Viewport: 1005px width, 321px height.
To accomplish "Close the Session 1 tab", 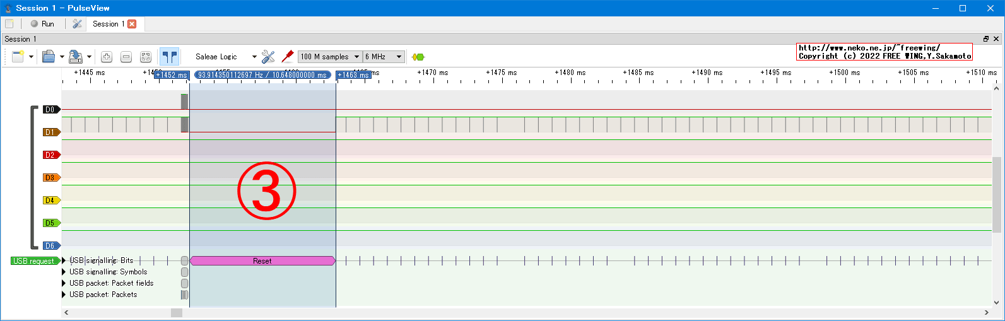I will [x=132, y=24].
